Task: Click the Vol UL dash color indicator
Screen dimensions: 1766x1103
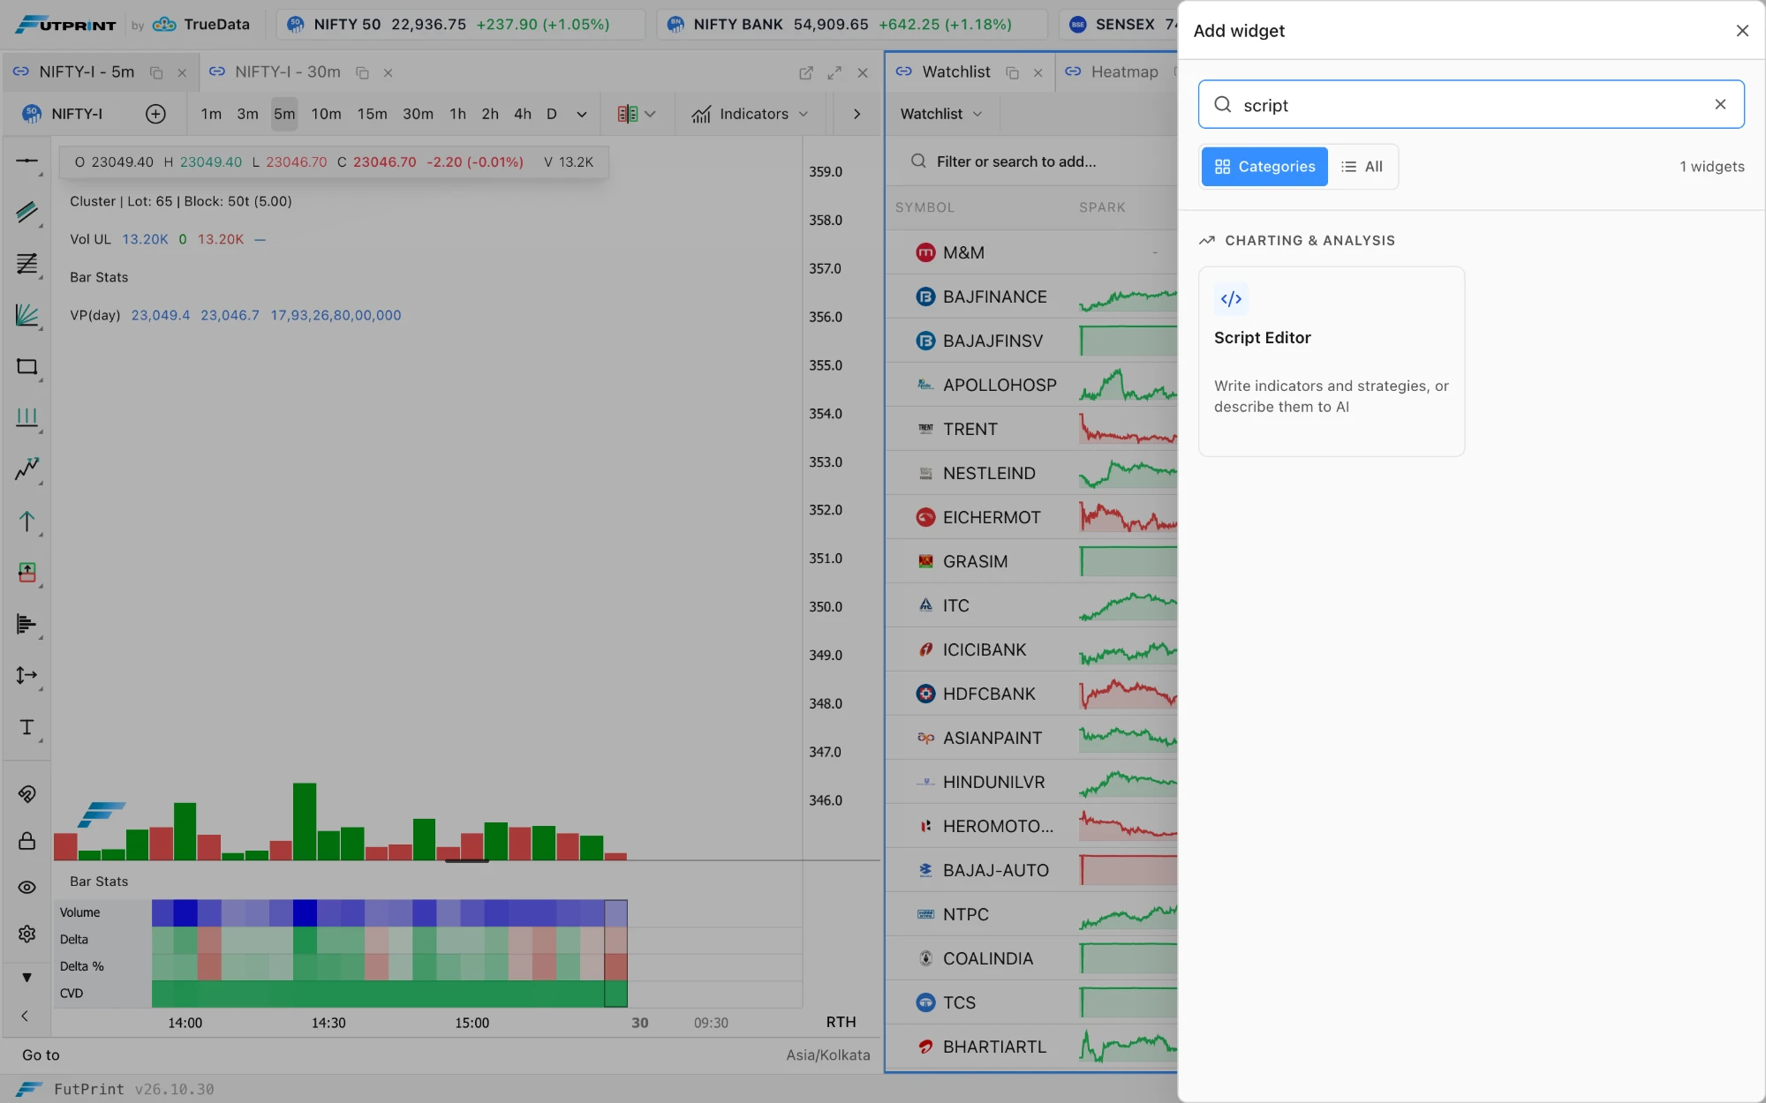Action: [260, 239]
